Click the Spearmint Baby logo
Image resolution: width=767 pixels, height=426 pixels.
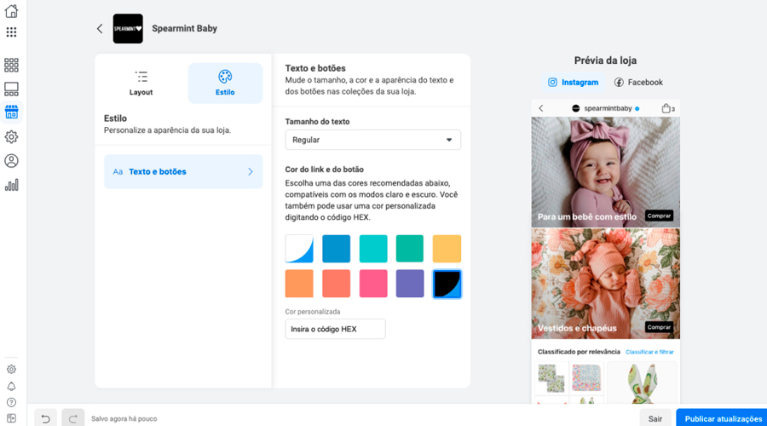pyautogui.click(x=128, y=28)
